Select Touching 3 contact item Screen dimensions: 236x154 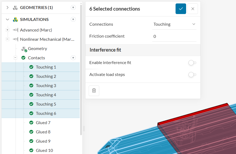tap(46, 85)
